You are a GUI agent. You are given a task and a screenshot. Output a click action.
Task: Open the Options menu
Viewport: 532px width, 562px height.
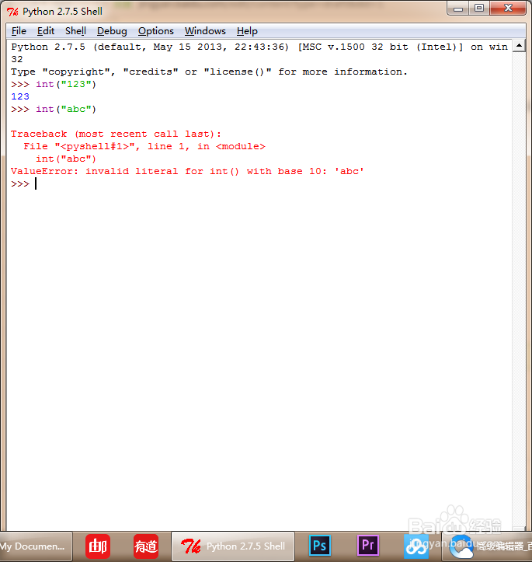pos(156,31)
